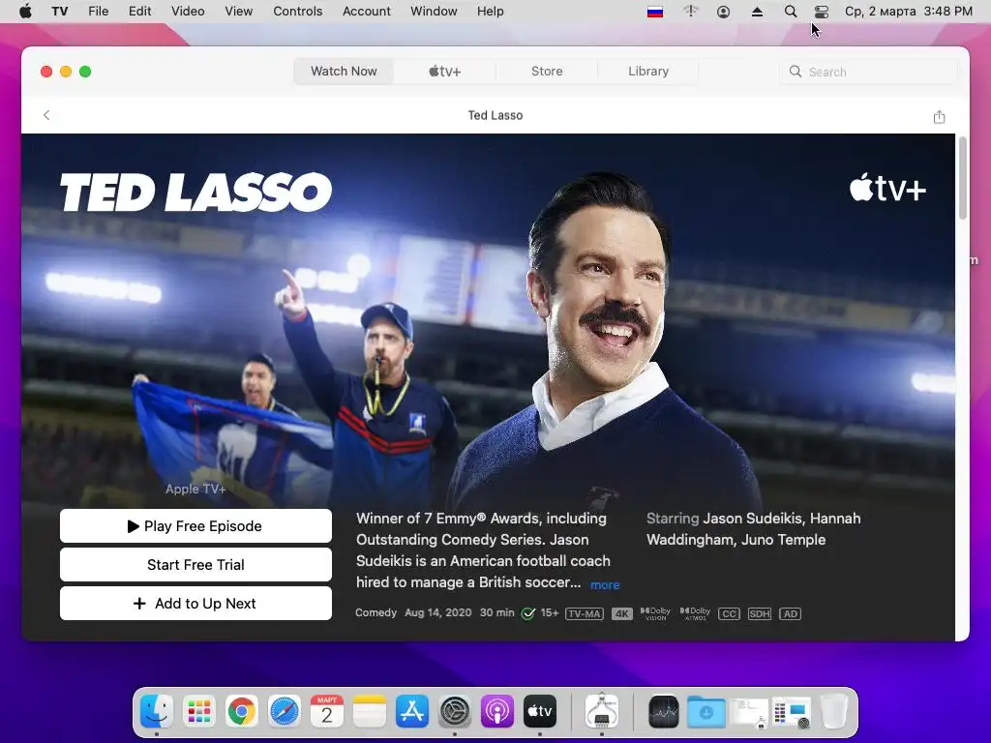Go back using the chevron arrow

click(x=46, y=115)
